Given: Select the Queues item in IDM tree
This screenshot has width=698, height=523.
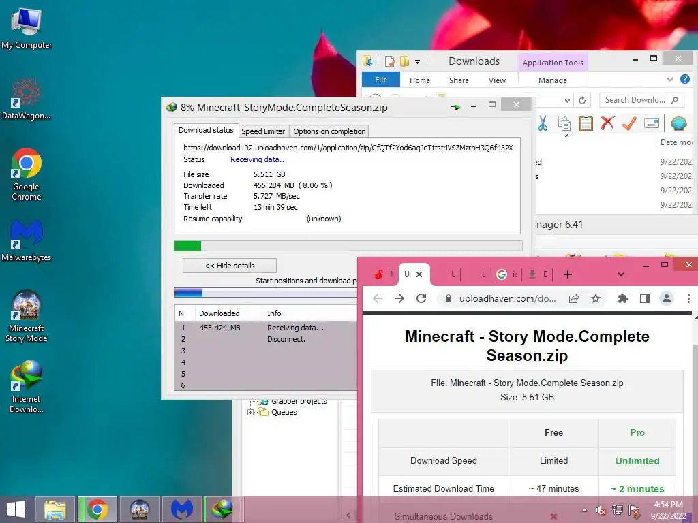Looking at the screenshot, I should coord(284,412).
